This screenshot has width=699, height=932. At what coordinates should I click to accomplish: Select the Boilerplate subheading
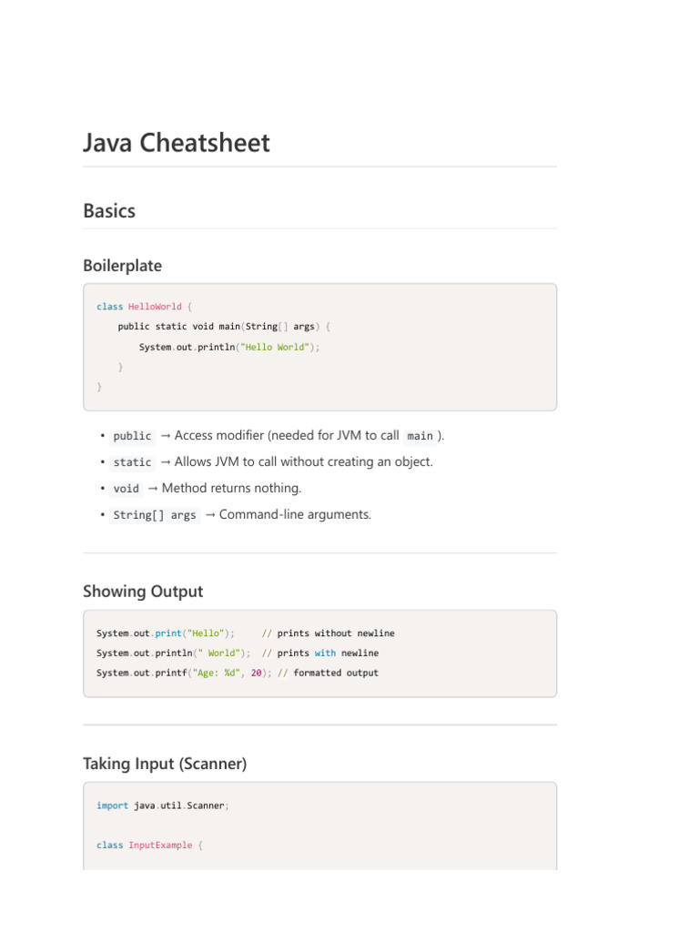(x=122, y=266)
